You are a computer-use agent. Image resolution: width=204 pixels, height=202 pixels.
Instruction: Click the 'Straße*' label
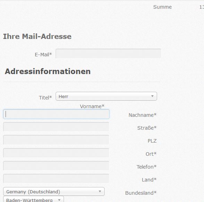pos(147,128)
